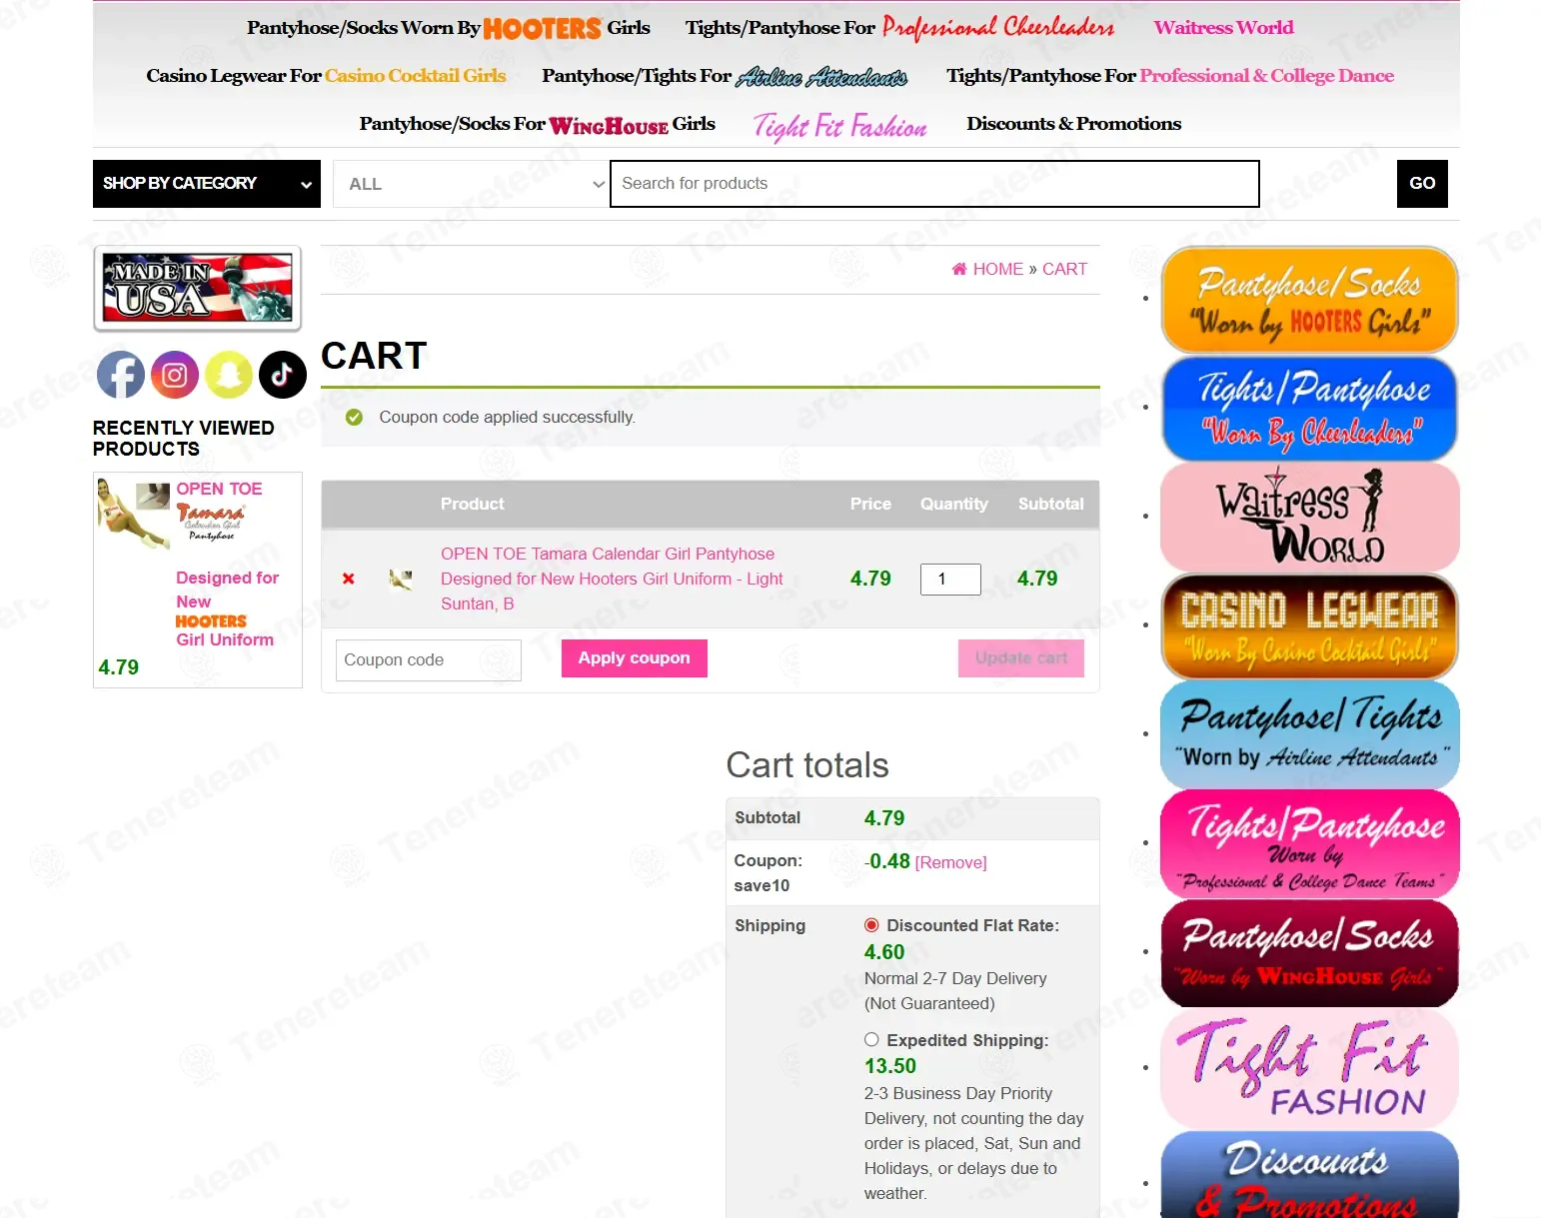Click the Made in USA badge

click(198, 289)
